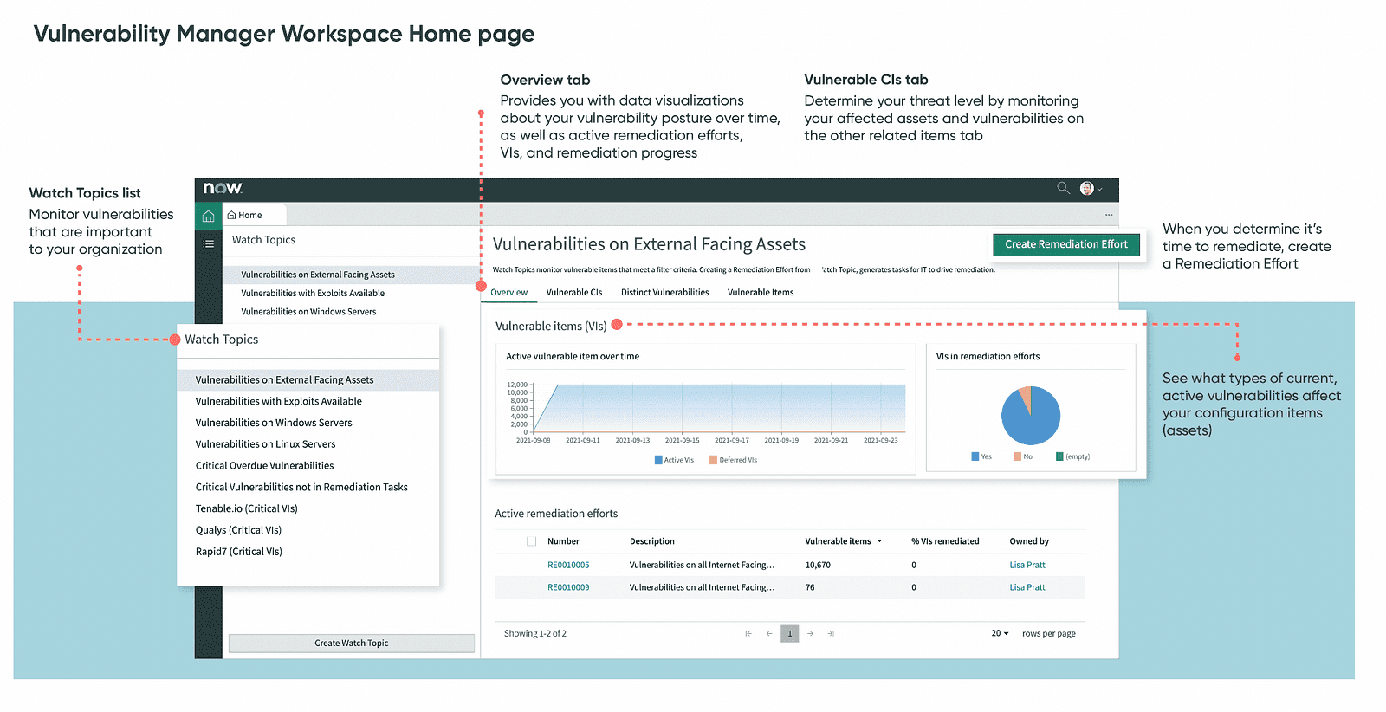Open the rows per page dropdown
Screen dimensions: 1386x712
pyautogui.click(x=1000, y=634)
